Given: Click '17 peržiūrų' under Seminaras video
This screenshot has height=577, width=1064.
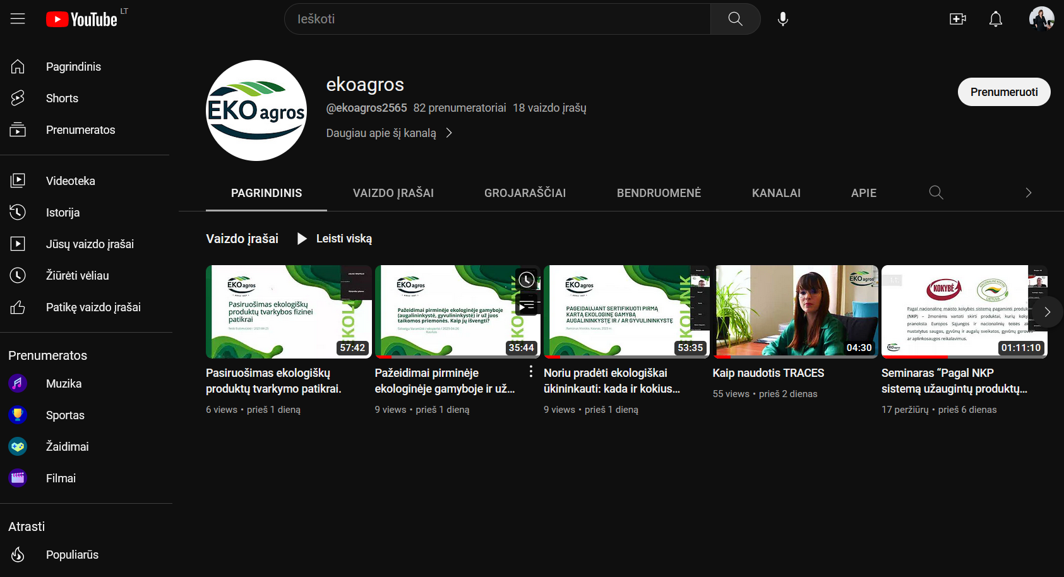Looking at the screenshot, I should click(905, 410).
